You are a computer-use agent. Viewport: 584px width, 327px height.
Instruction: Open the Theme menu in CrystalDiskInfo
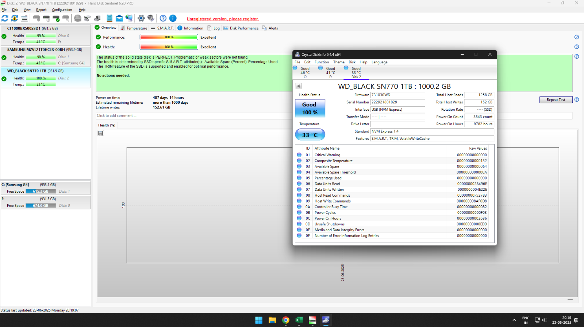(339, 62)
